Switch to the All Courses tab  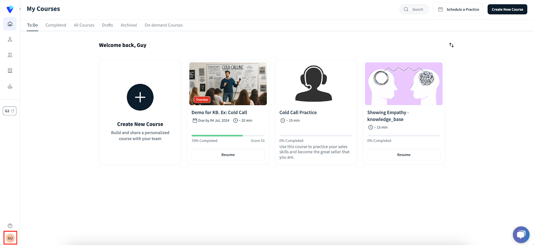coord(84,25)
